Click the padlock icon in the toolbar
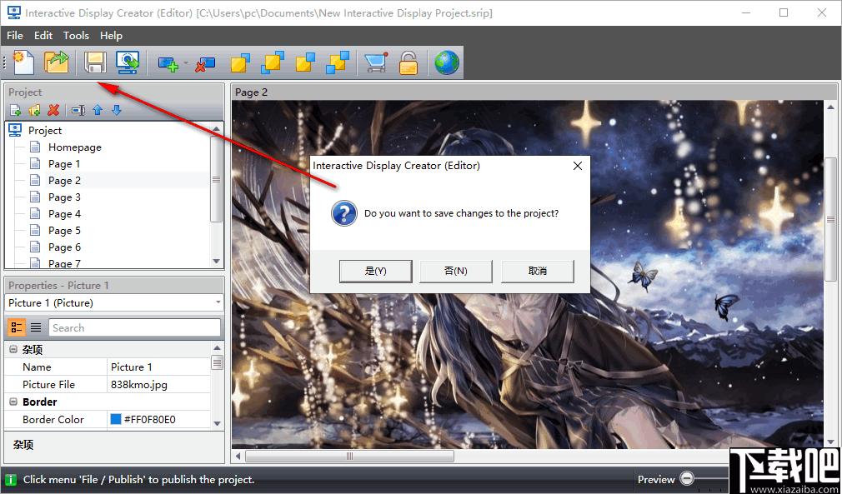 coord(408,62)
